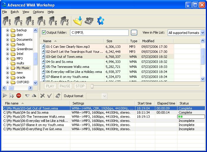Viewport: 207px width, 152px height.
Task: Click the checkmark icon in batch toolbar
Action: pyautogui.click(x=49, y=96)
